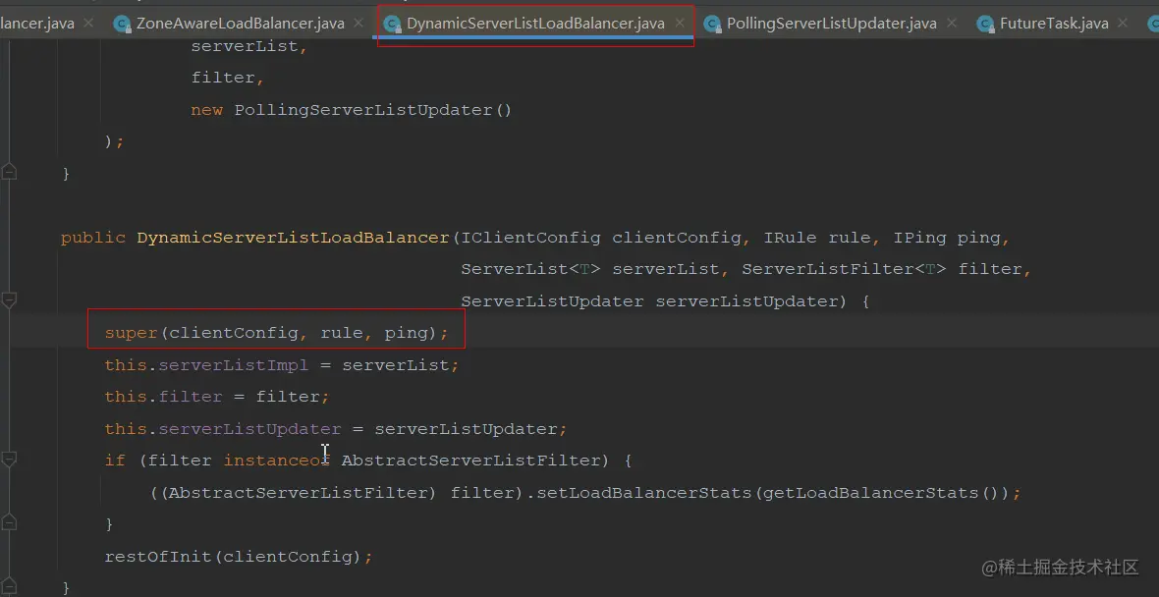The width and height of the screenshot is (1159, 597).
Task: Close DynamicServerListLoadBalancer.java tab
Action: pyautogui.click(x=680, y=24)
